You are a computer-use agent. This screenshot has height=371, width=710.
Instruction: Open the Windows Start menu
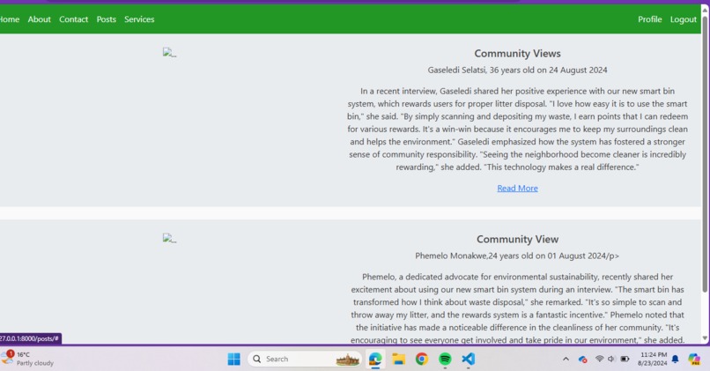pyautogui.click(x=234, y=360)
